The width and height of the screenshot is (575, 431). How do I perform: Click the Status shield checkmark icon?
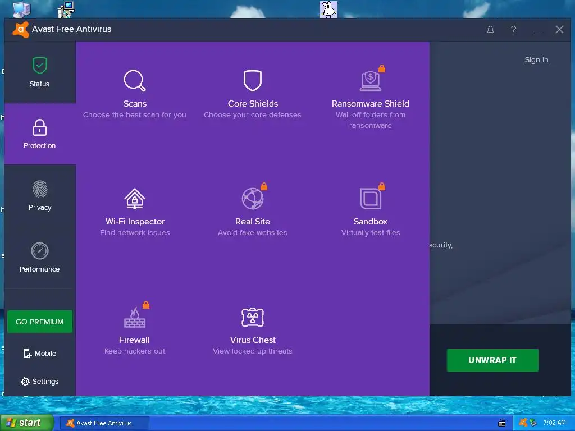(x=40, y=66)
